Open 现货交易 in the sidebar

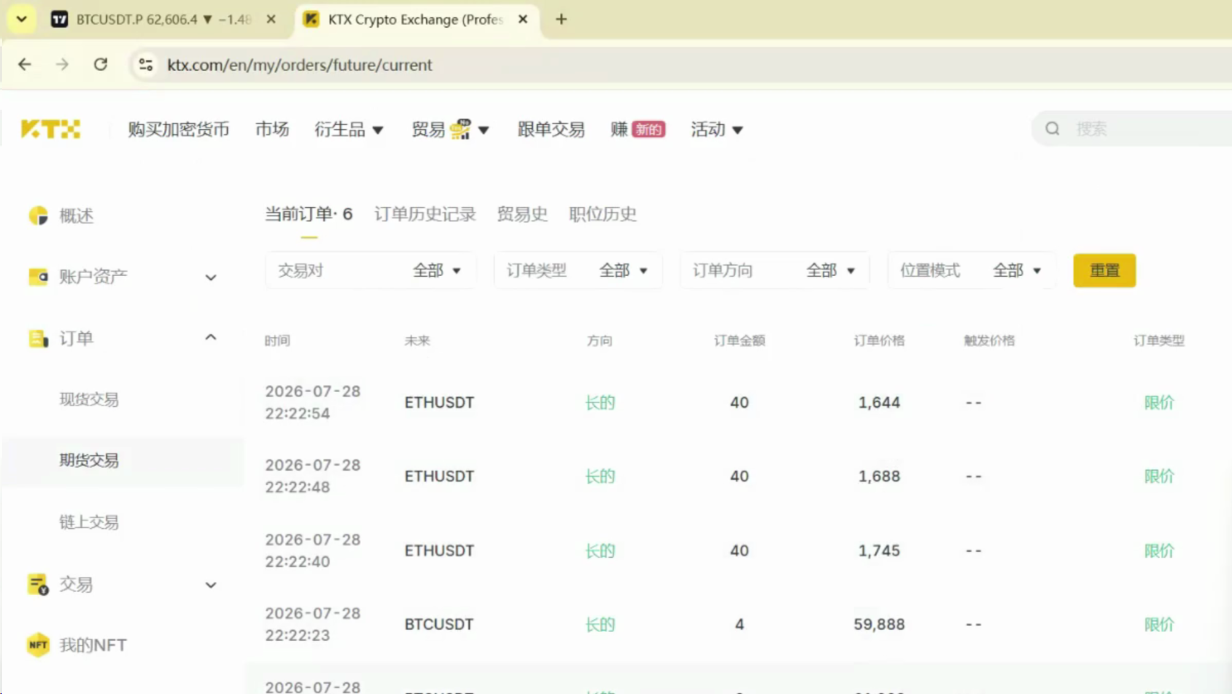tap(89, 399)
